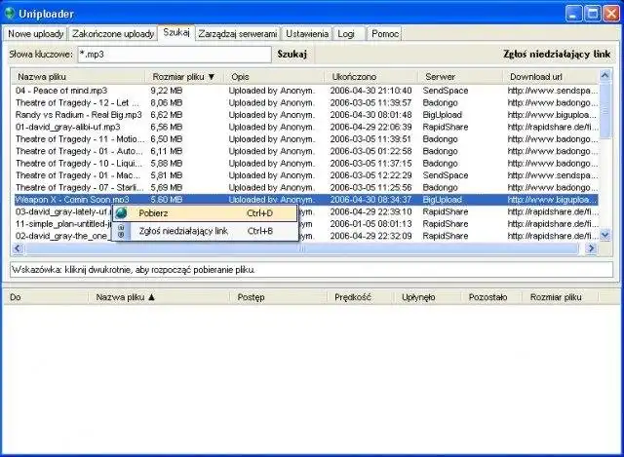Click the vertical scrollbar thumb
The height and width of the screenshot is (457, 624).
click(604, 110)
